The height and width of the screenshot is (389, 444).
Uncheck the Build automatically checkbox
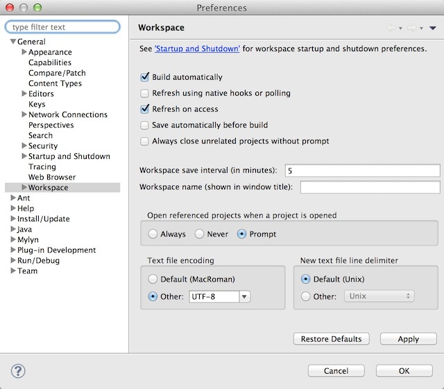click(x=145, y=78)
